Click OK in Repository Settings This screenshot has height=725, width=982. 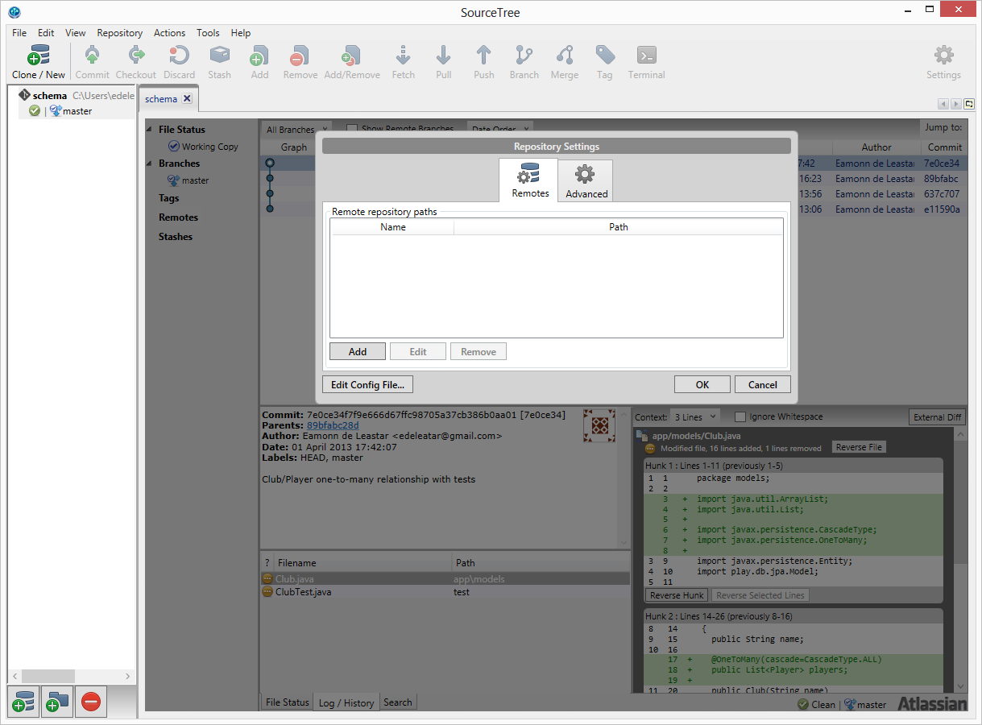(x=702, y=384)
